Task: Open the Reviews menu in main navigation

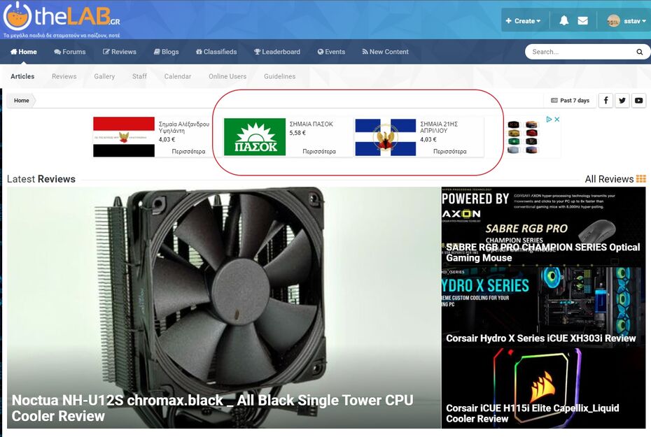Action: point(120,52)
